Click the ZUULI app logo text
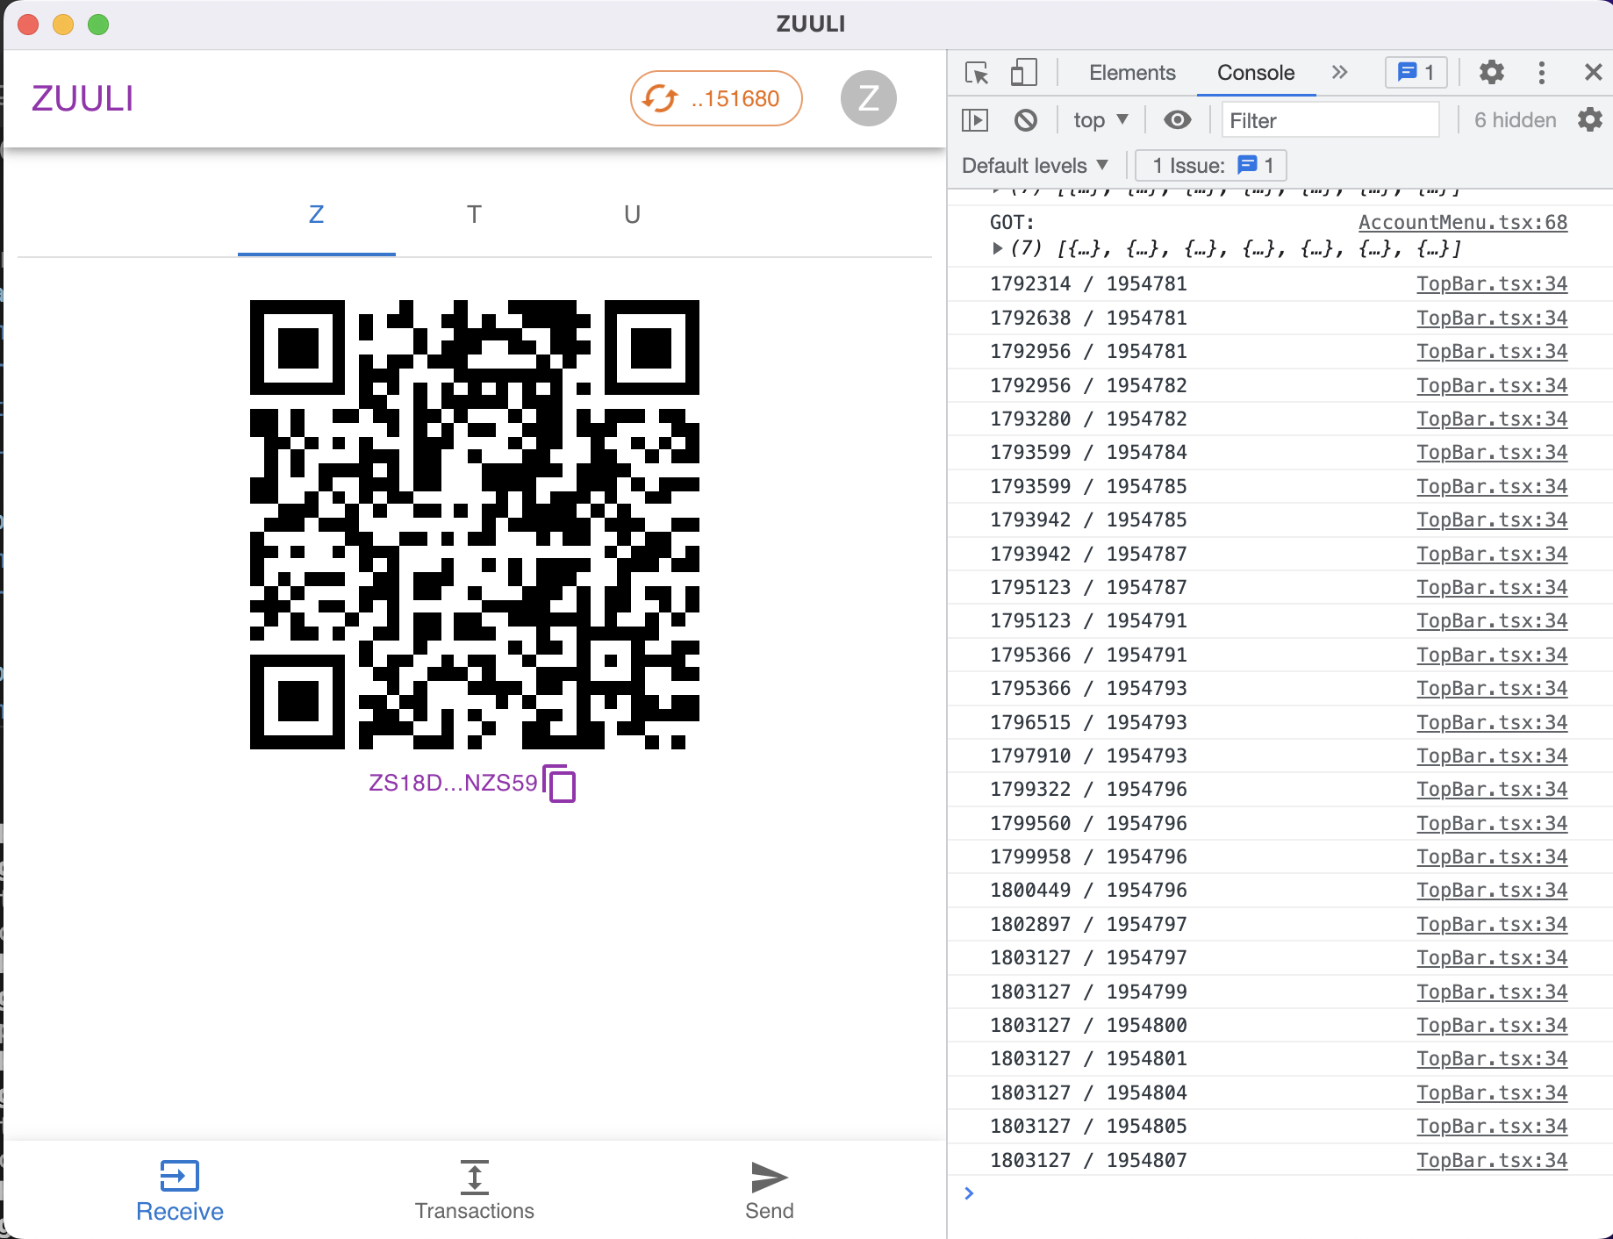The image size is (1613, 1239). (x=82, y=98)
